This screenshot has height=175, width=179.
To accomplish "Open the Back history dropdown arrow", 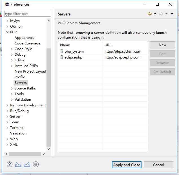I will pyautogui.click(x=155, y=14).
